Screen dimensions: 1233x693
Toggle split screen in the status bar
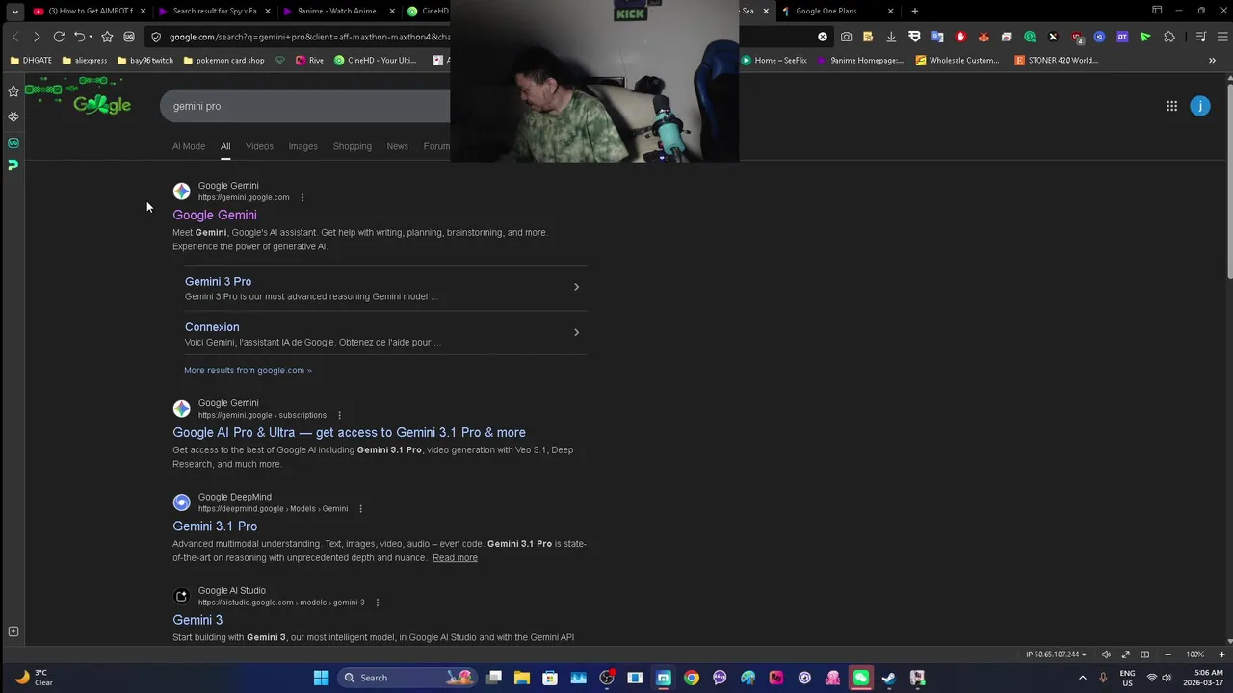click(x=1144, y=654)
